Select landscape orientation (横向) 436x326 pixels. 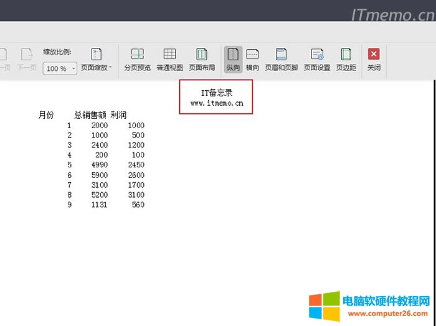(x=252, y=60)
